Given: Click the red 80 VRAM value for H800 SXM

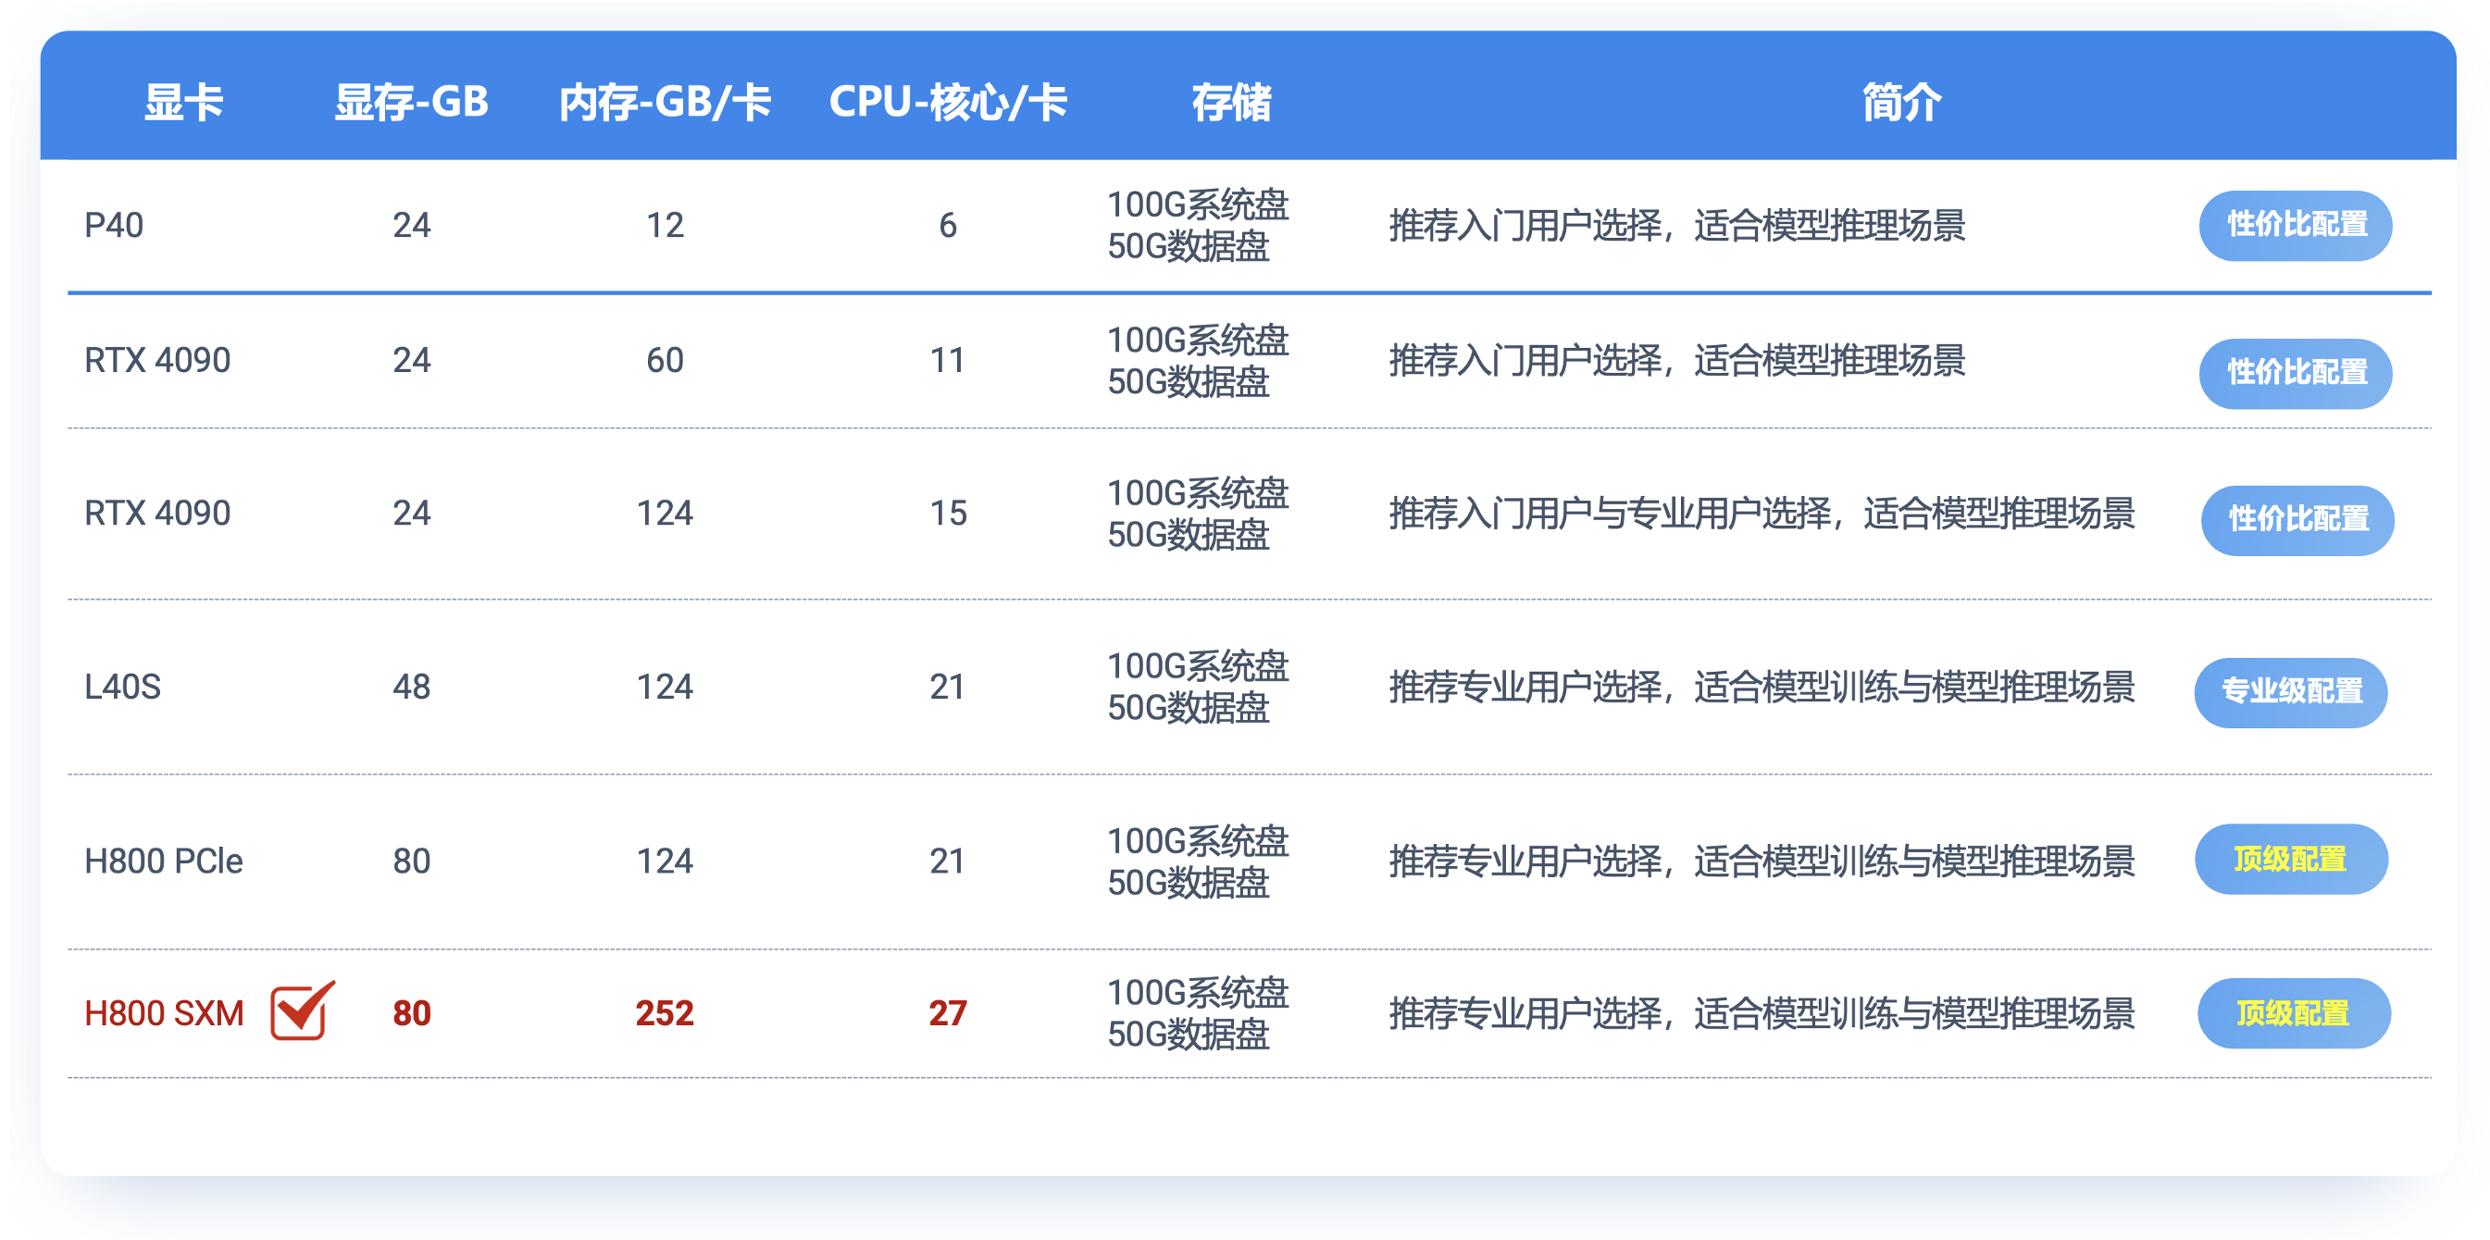Looking at the screenshot, I should pyautogui.click(x=412, y=1014).
